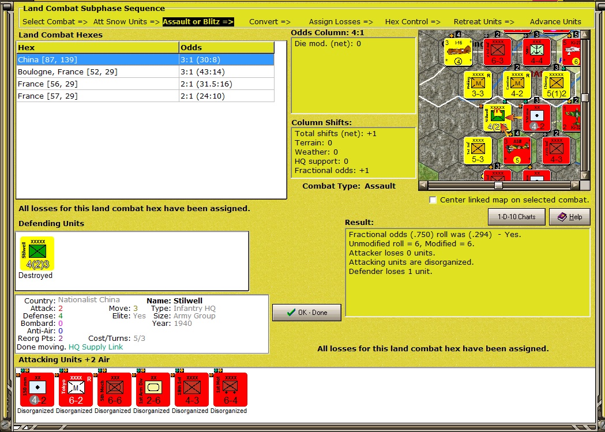Image resolution: width=605 pixels, height=432 pixels.
Task: Click the map horizontal scrollbar thumb
Action: (498, 185)
